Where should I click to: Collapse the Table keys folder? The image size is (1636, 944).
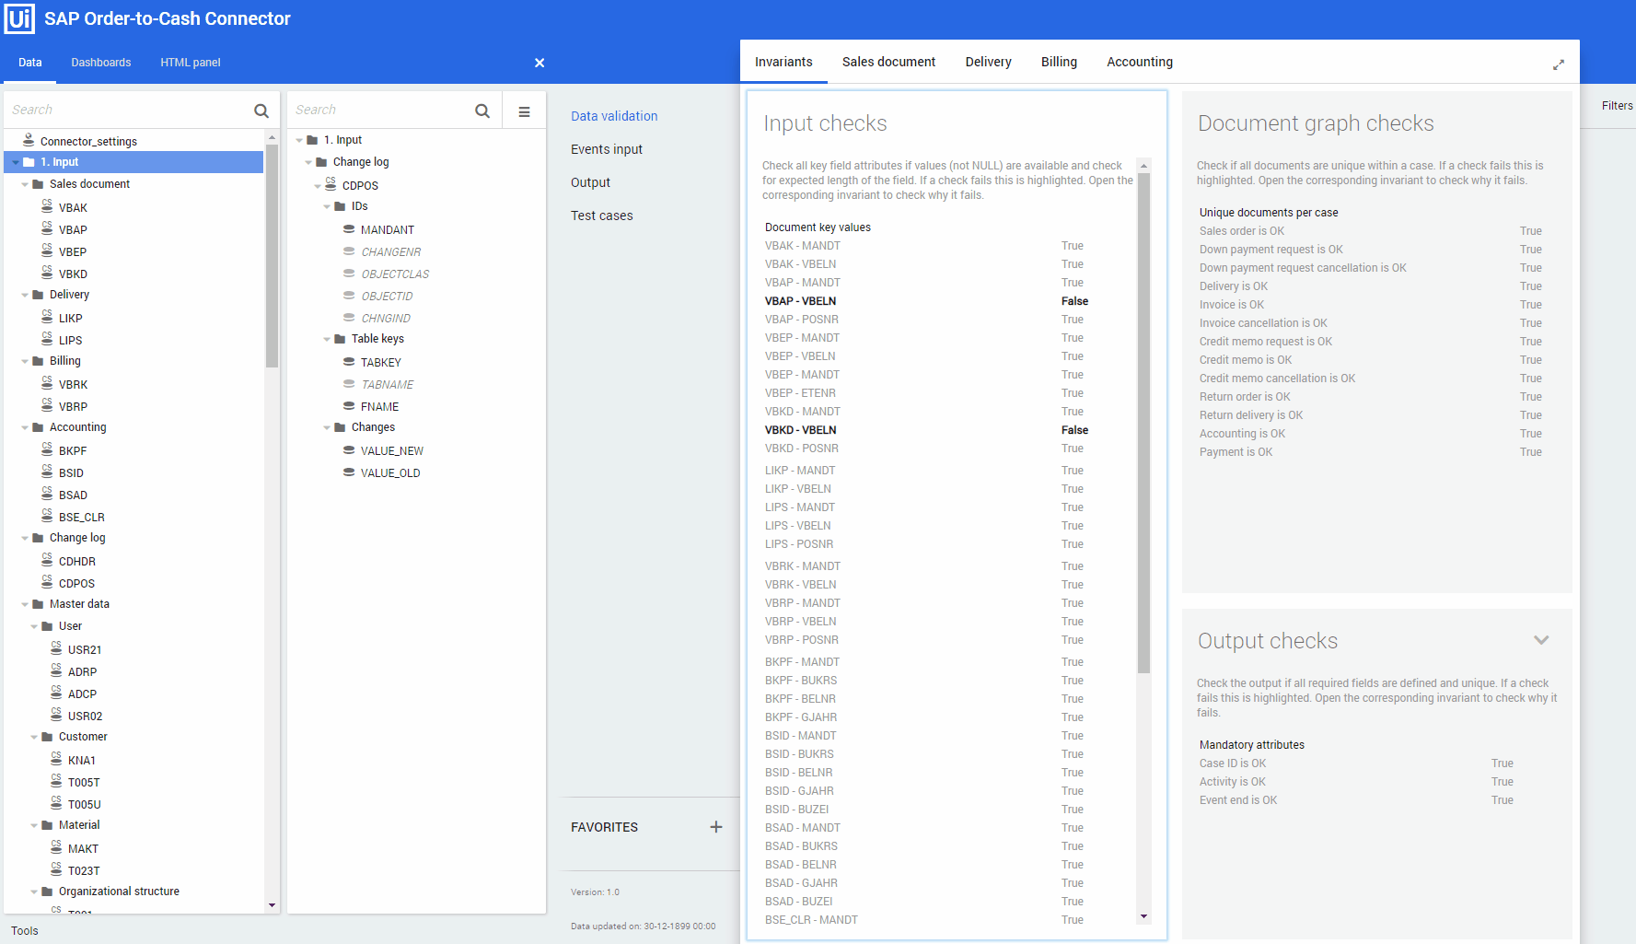click(326, 338)
